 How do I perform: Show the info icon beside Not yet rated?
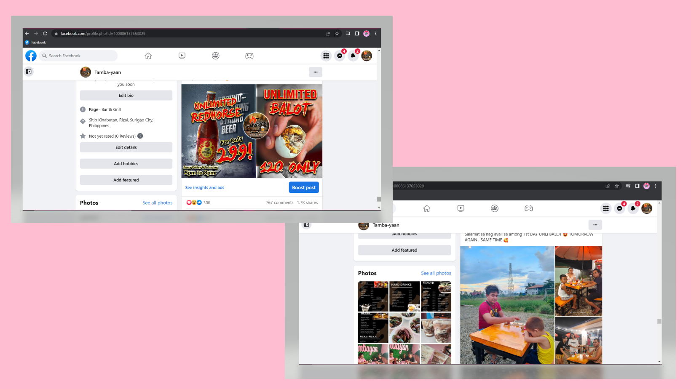pyautogui.click(x=140, y=136)
